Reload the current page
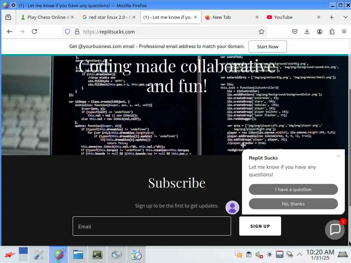This screenshot has width=351, height=263. click(x=34, y=32)
